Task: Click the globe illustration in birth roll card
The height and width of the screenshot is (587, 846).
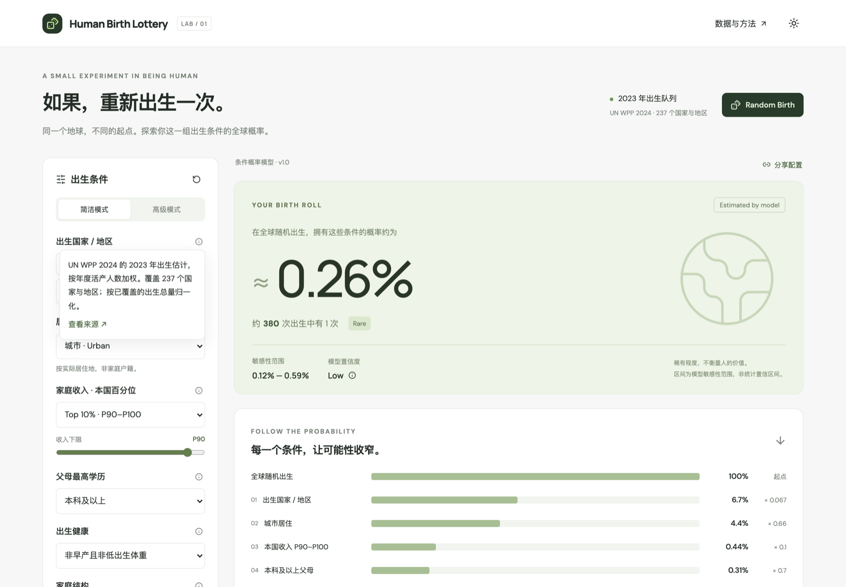Action: [727, 278]
